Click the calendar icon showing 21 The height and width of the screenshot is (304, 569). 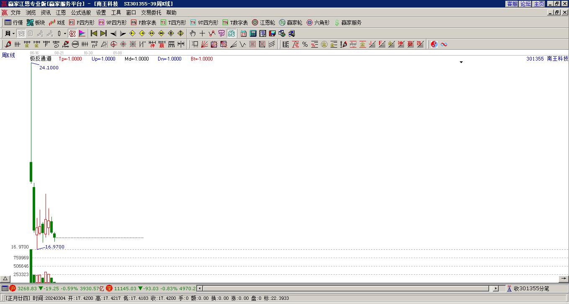coord(243,33)
